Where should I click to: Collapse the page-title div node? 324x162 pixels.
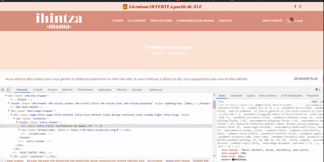tap(11, 115)
